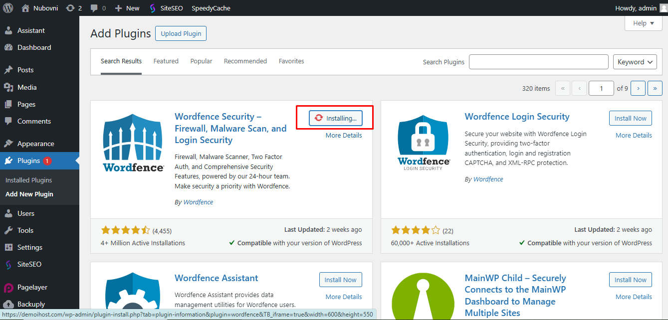
Task: Switch to the Popular tab
Action: click(x=201, y=61)
